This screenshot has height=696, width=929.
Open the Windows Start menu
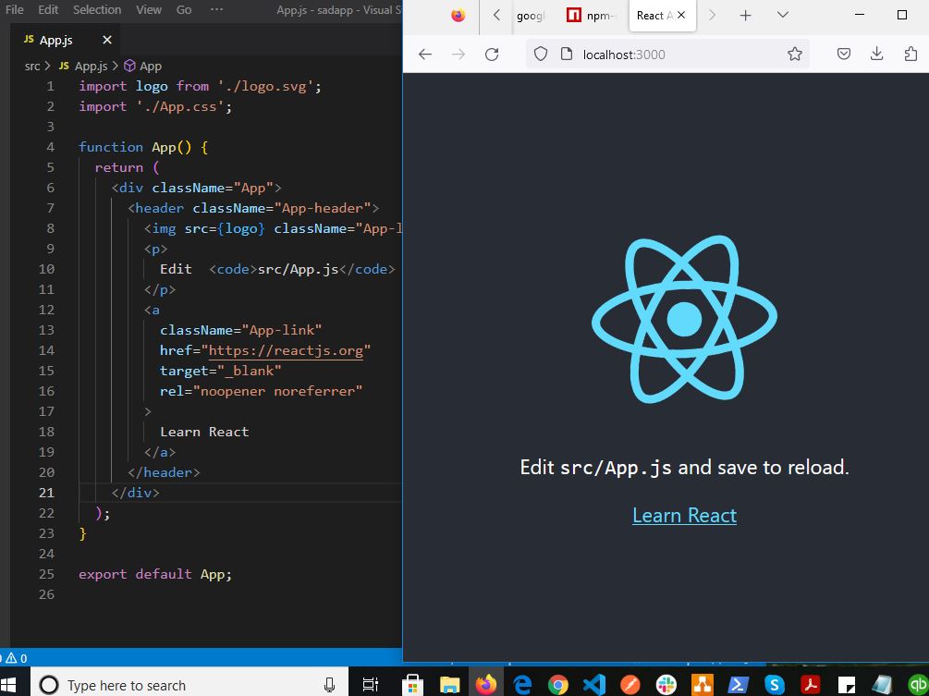(8, 684)
